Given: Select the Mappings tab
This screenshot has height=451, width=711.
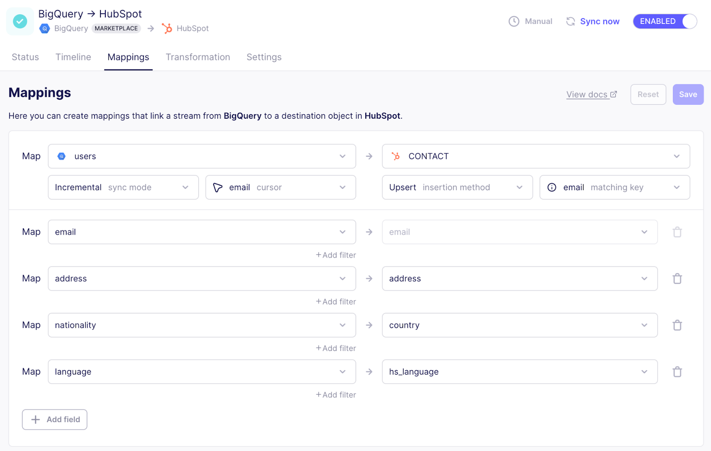Looking at the screenshot, I should 128,57.
